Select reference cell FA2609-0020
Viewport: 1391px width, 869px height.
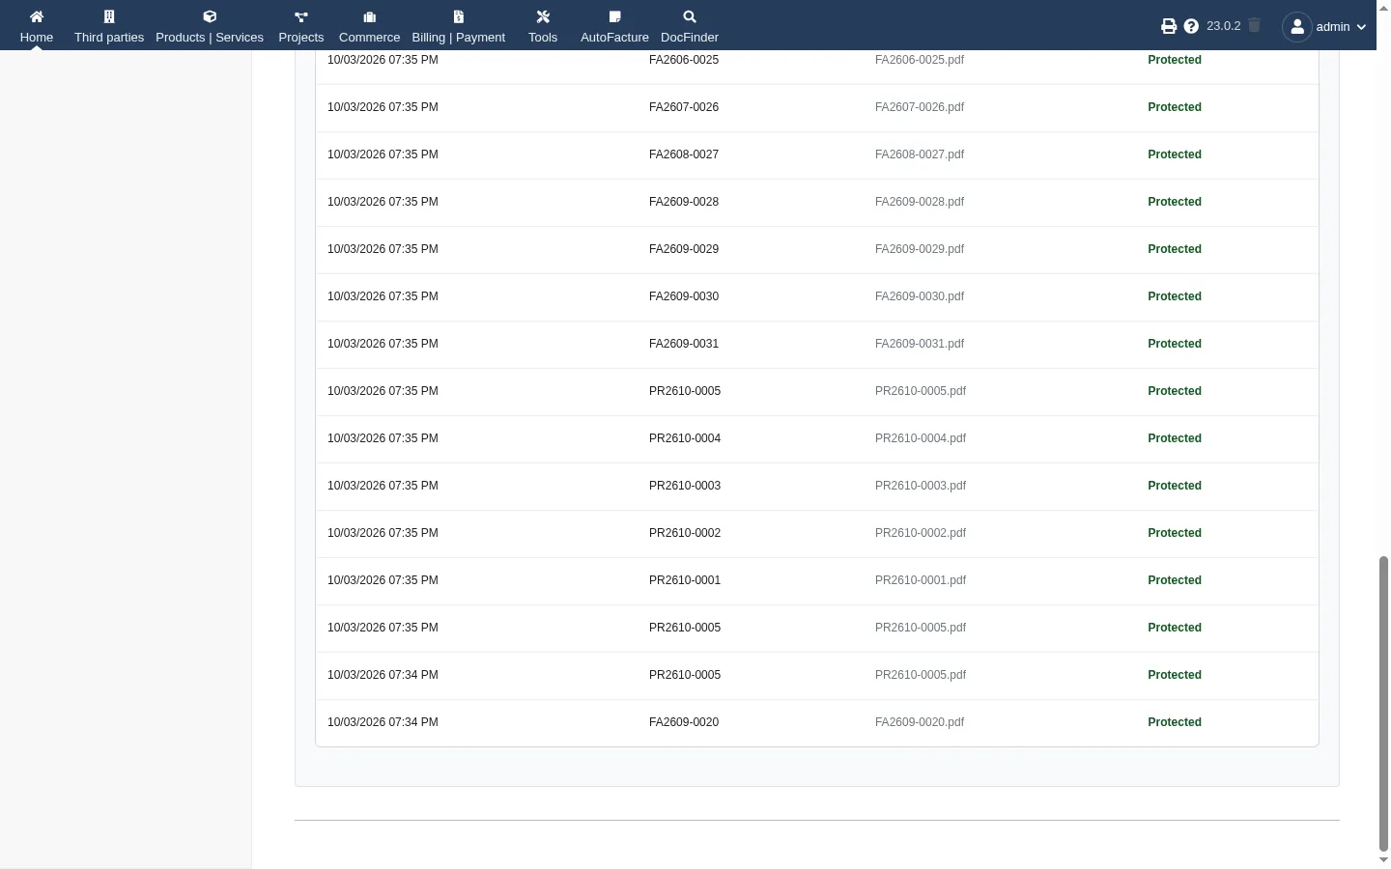coord(684,722)
